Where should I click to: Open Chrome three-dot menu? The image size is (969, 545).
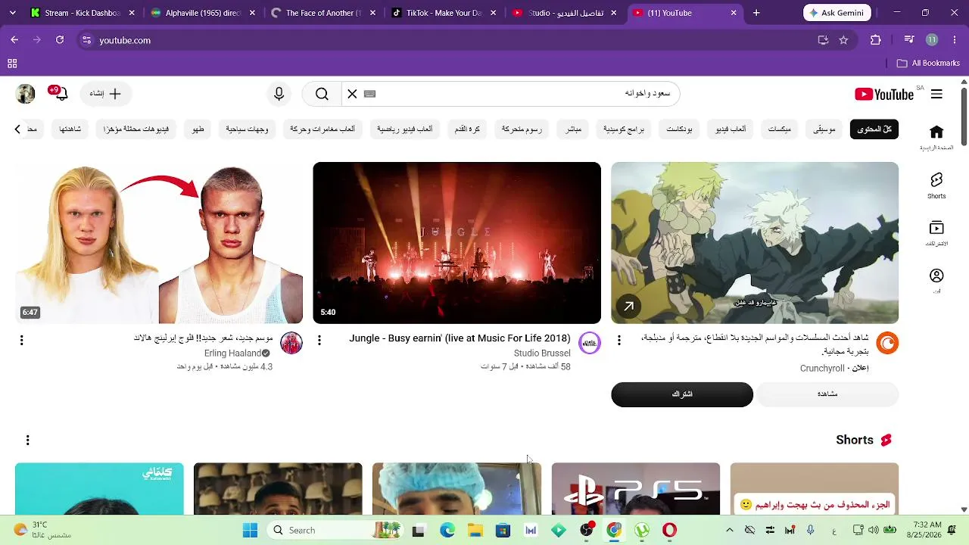954,40
